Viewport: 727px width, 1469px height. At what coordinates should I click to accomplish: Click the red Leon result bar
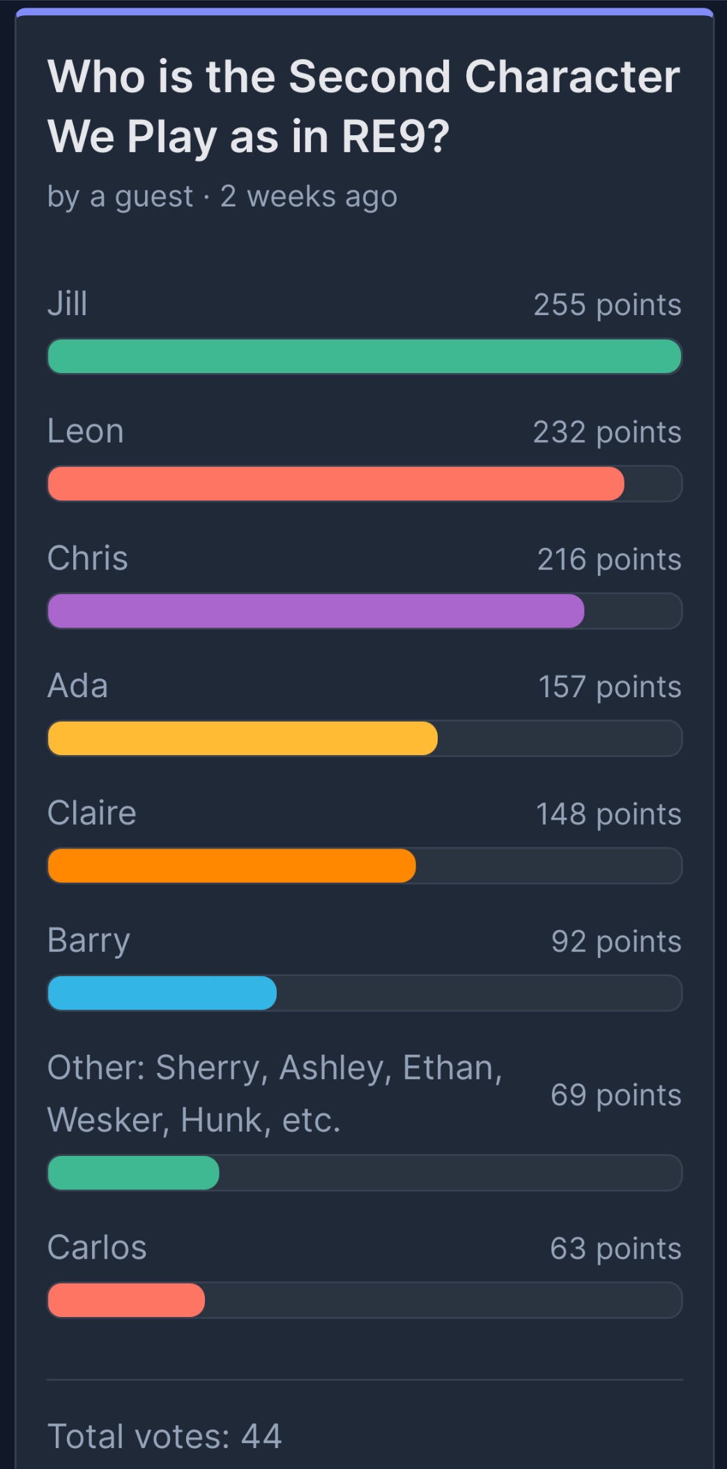pyautogui.click(x=336, y=484)
